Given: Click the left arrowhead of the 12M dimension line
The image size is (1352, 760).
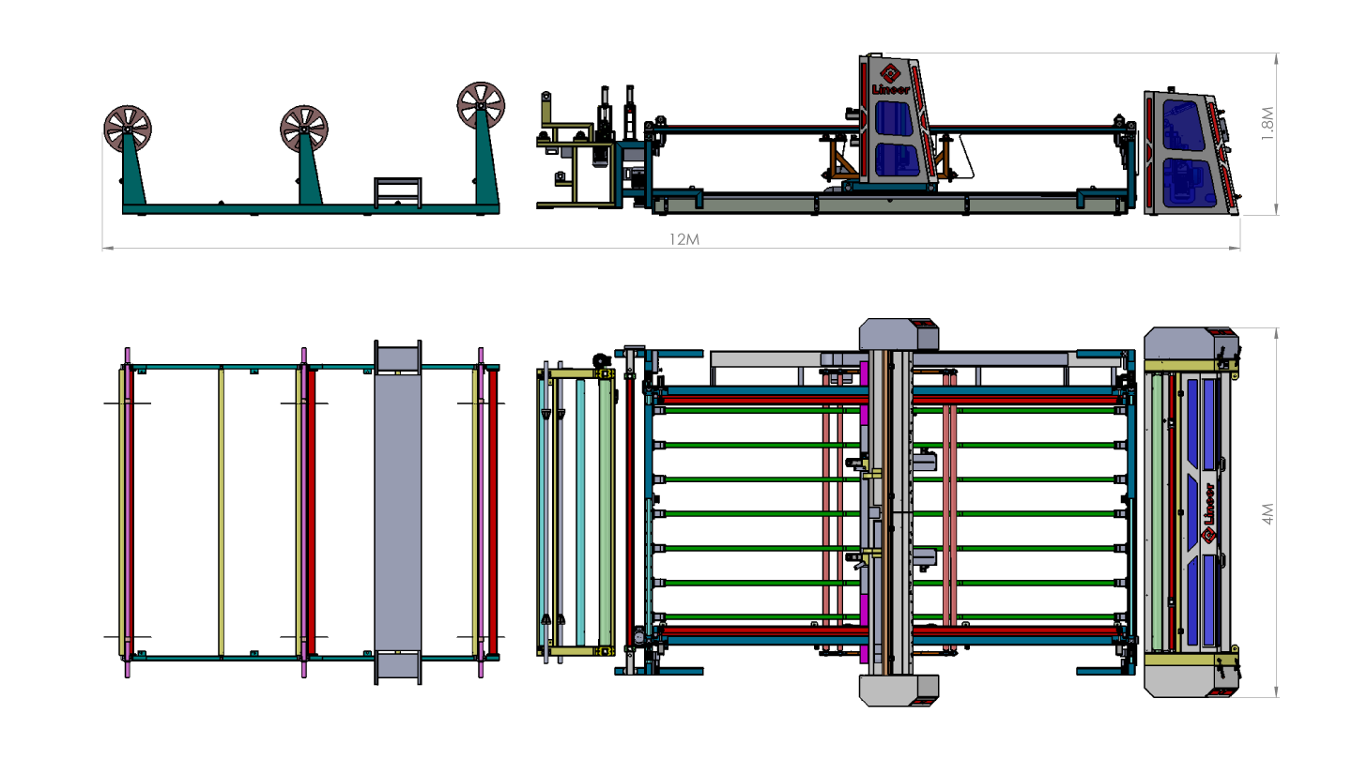Looking at the screenshot, I should click(x=107, y=249).
